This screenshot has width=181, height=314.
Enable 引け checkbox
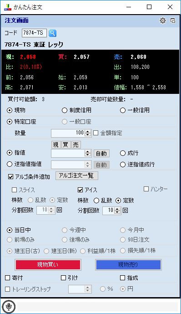point(63,278)
